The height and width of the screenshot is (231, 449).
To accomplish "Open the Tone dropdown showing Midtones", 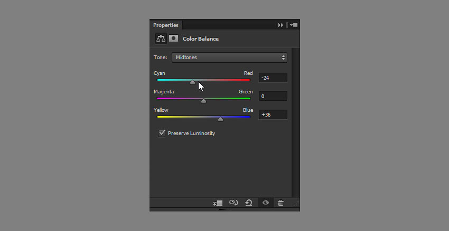I will coord(229,57).
